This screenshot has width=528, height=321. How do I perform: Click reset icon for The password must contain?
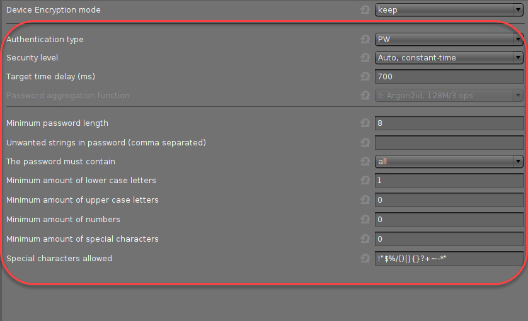[365, 162]
